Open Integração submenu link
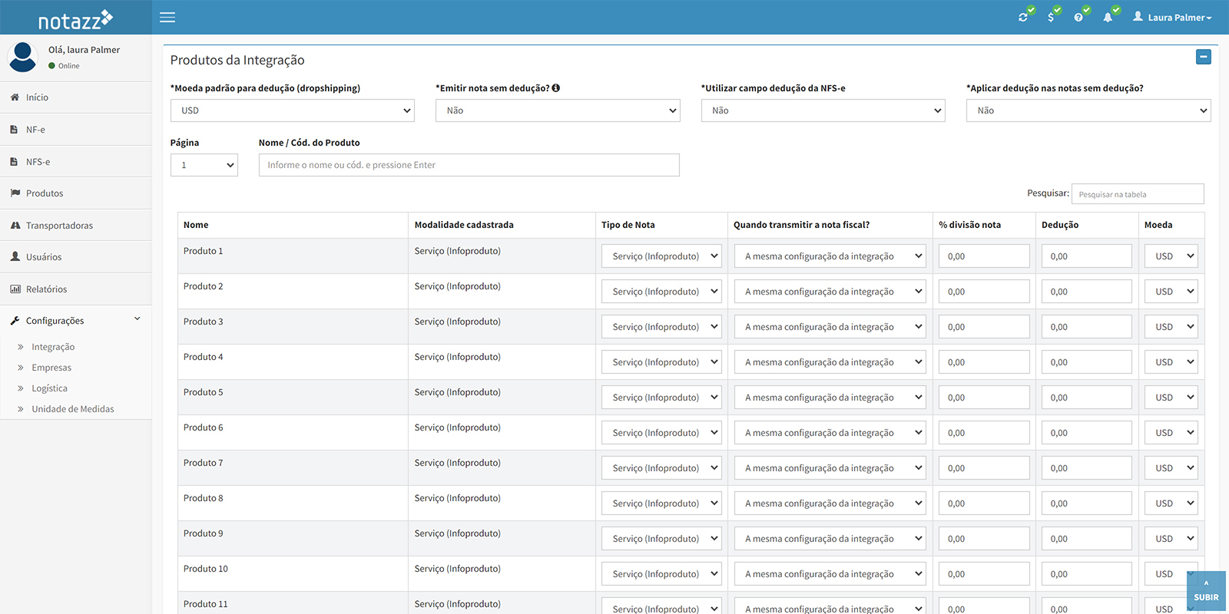 [53, 347]
